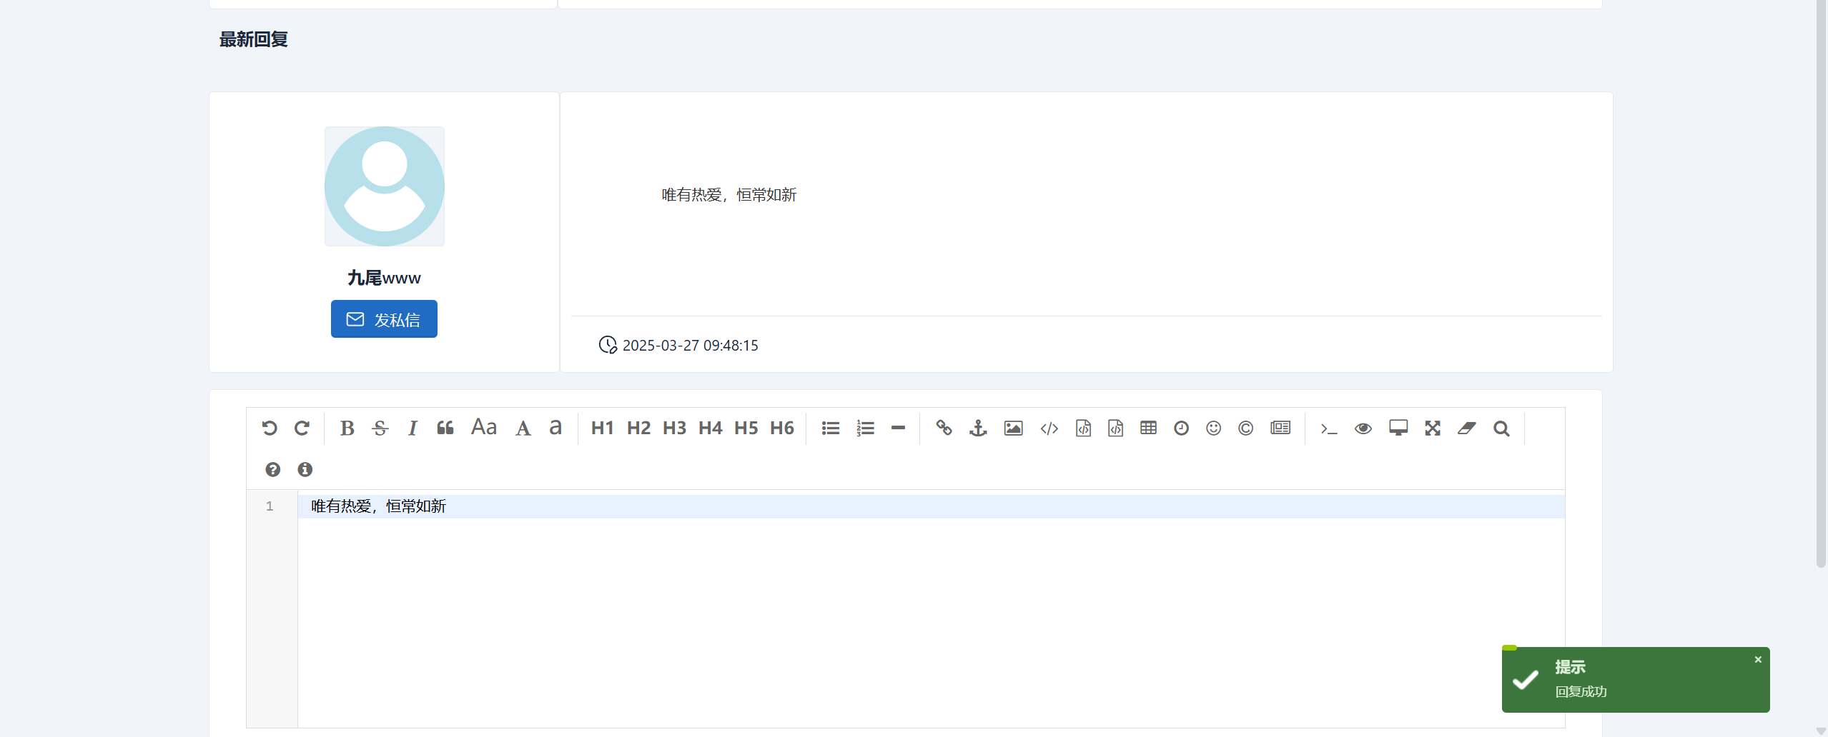
Task: Convert selection to lowercase a
Action: (555, 428)
